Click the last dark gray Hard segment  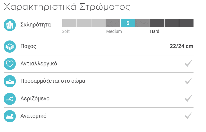(186, 23)
